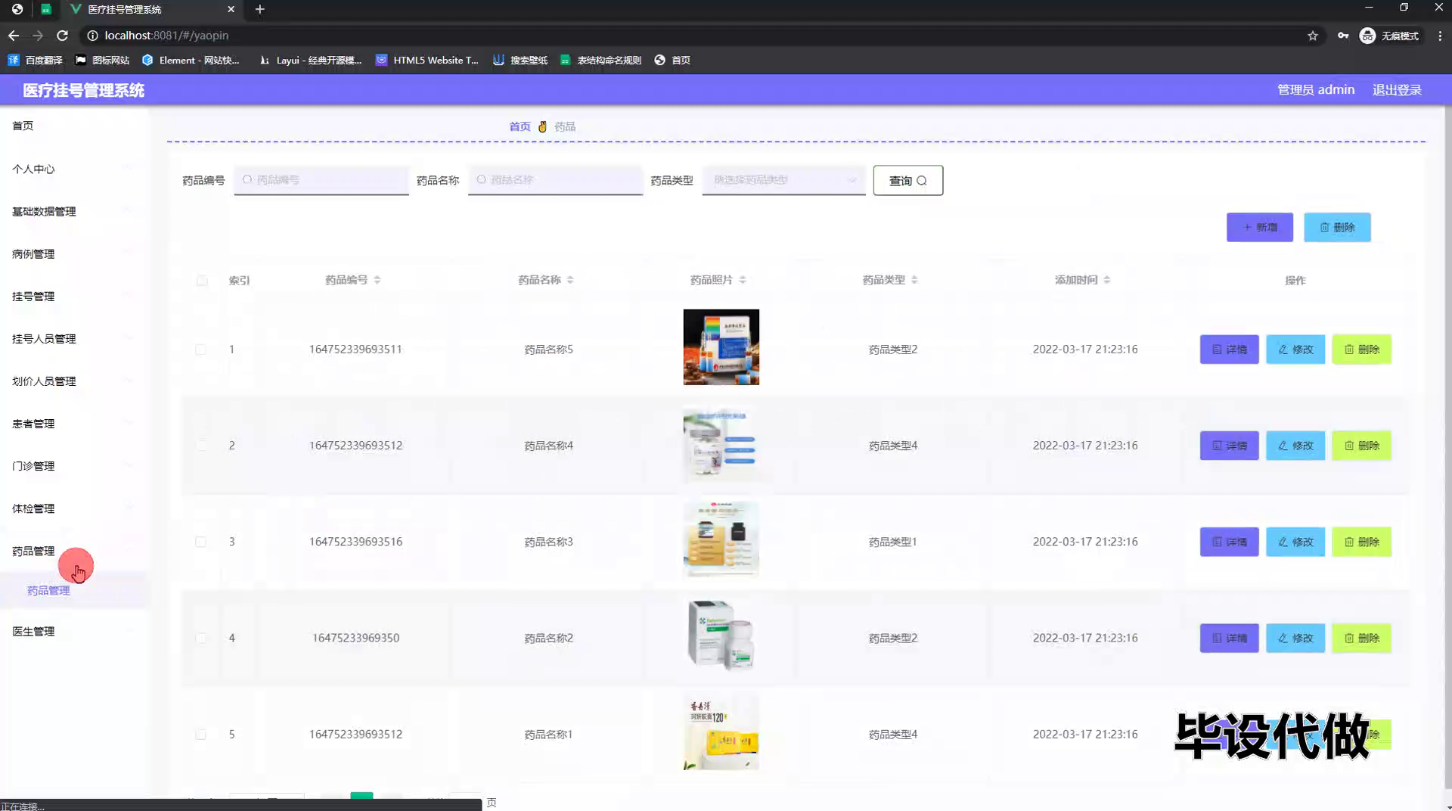This screenshot has height=811, width=1452.
Task: Click 删除 for 药品名称3
Action: tap(1362, 542)
